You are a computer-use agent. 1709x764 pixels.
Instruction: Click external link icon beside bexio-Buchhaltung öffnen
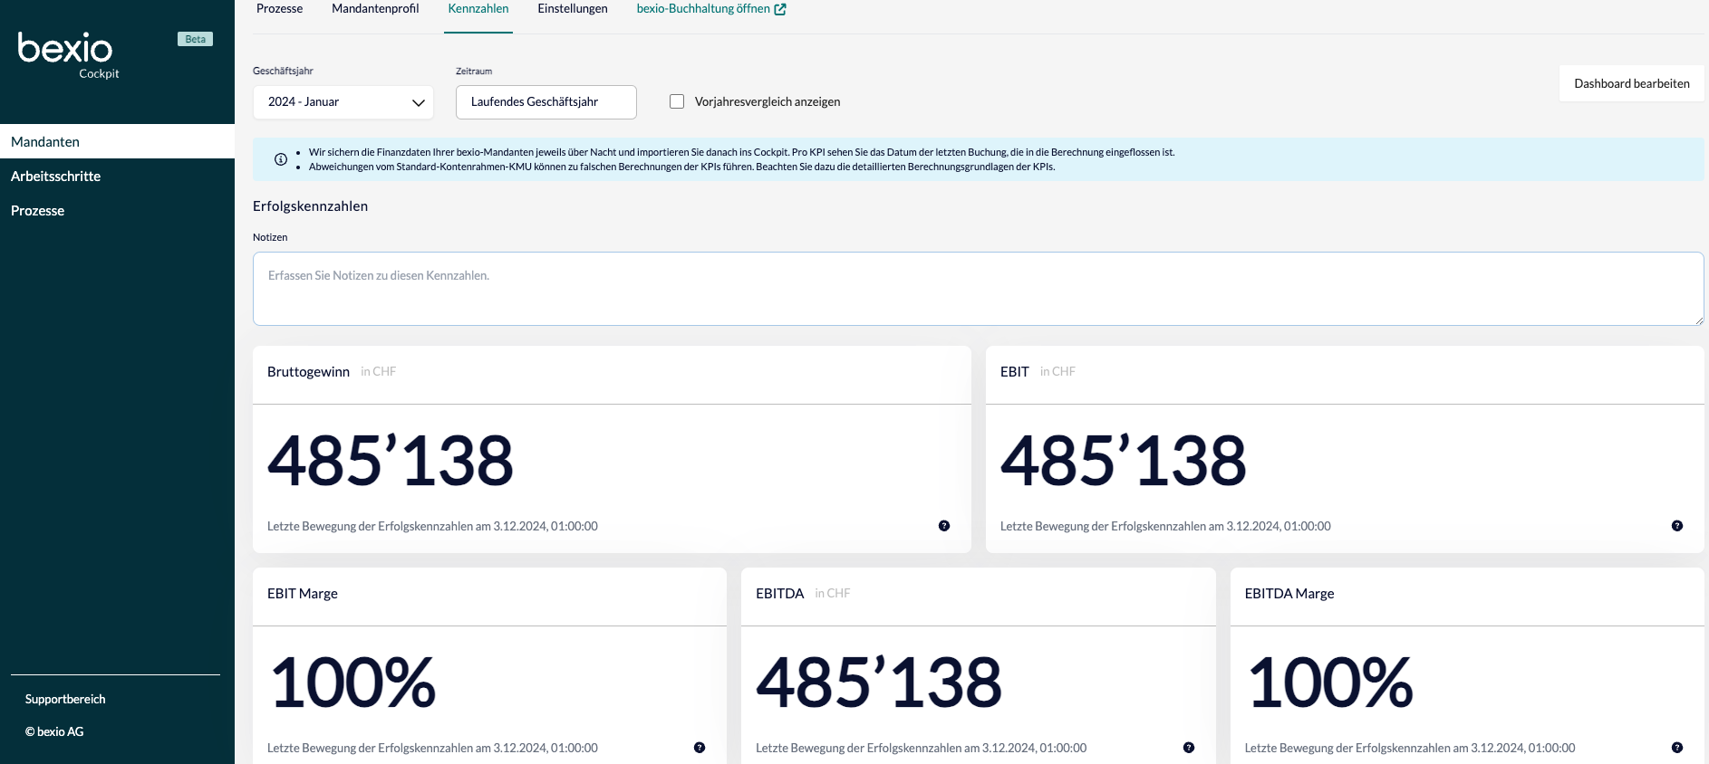pyautogui.click(x=780, y=9)
